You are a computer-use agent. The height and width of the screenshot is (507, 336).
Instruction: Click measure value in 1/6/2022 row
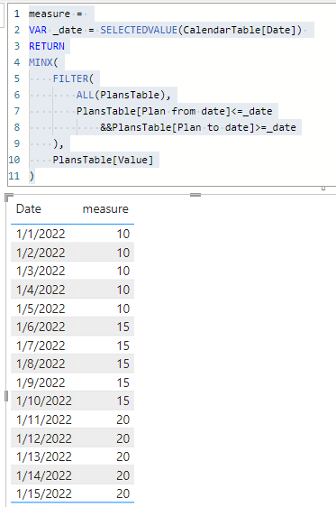(123, 327)
